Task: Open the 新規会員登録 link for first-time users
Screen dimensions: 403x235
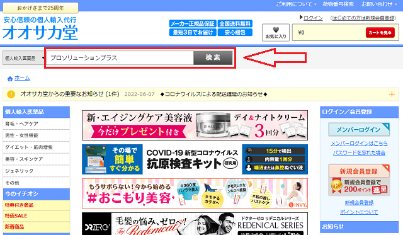Action: point(363,18)
